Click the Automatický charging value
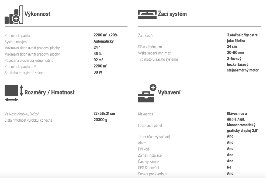266x178 pixels. pyautogui.click(x=104, y=41)
